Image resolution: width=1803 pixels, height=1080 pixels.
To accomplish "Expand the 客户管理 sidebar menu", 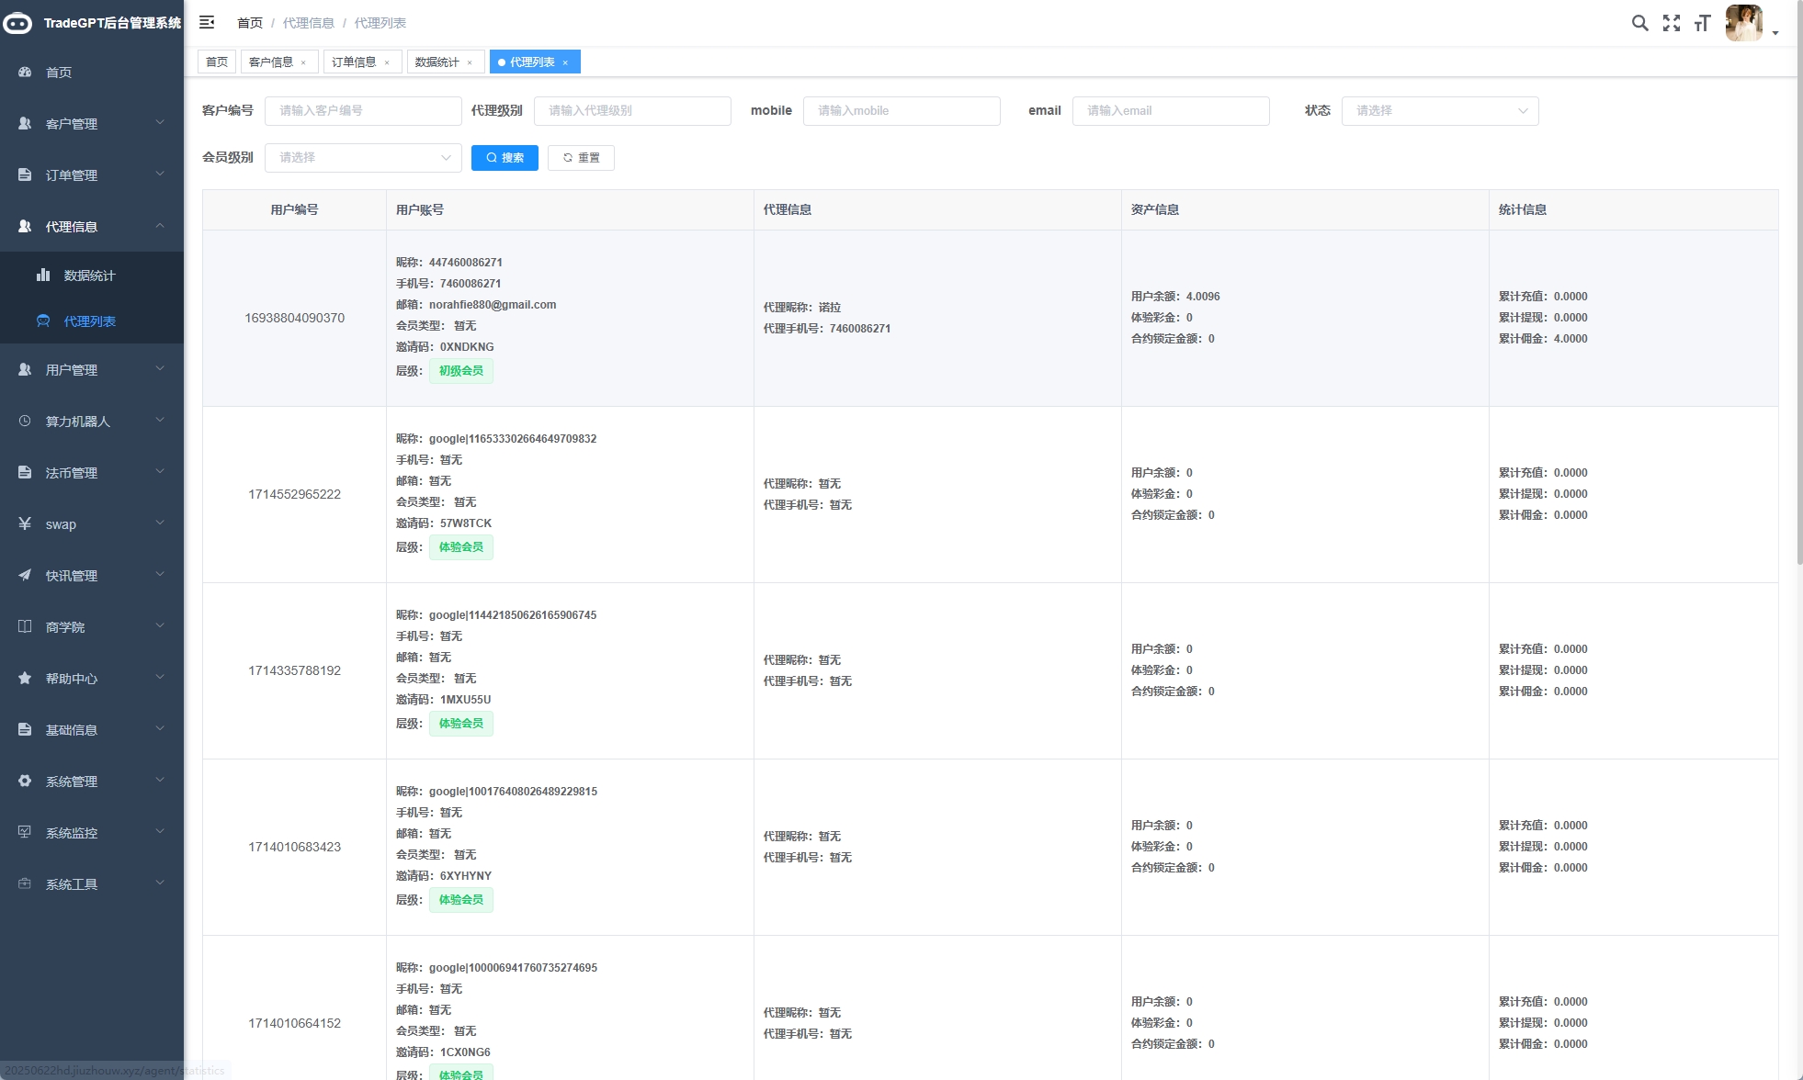I will tap(91, 124).
